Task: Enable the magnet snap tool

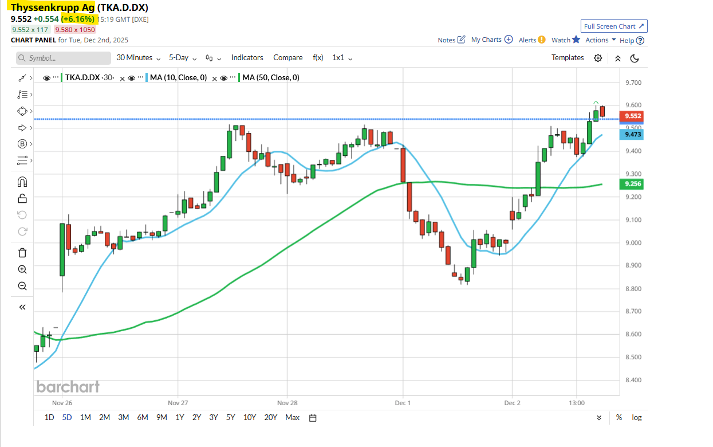Action: point(22,182)
